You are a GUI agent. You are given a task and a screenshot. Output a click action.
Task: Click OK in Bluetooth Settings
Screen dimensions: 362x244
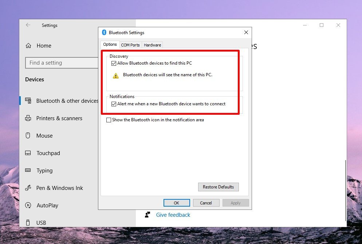click(177, 203)
